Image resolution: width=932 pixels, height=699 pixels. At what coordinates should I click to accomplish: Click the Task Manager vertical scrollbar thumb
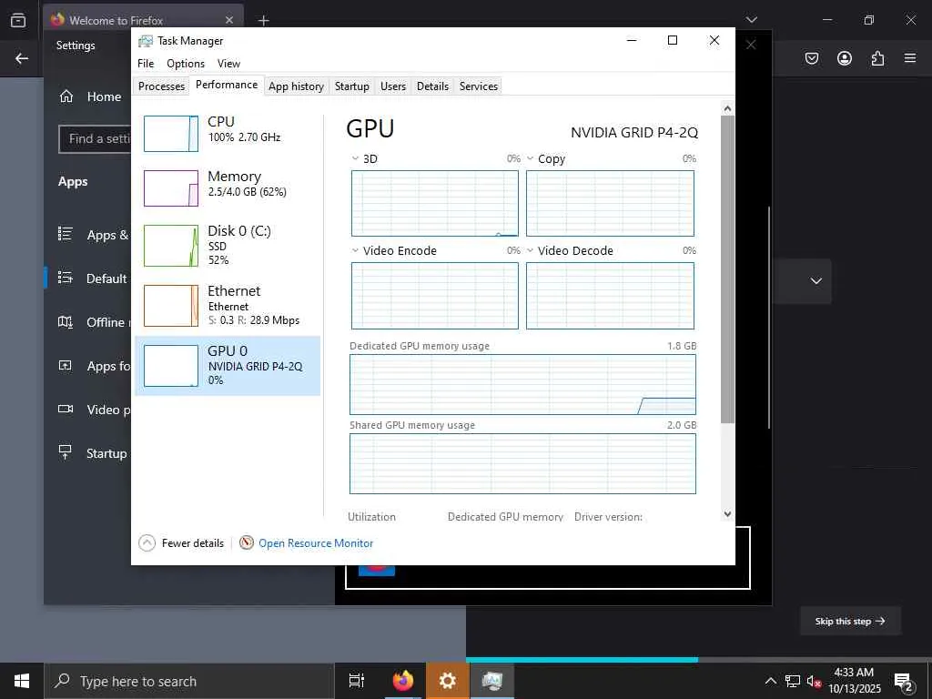point(727,269)
